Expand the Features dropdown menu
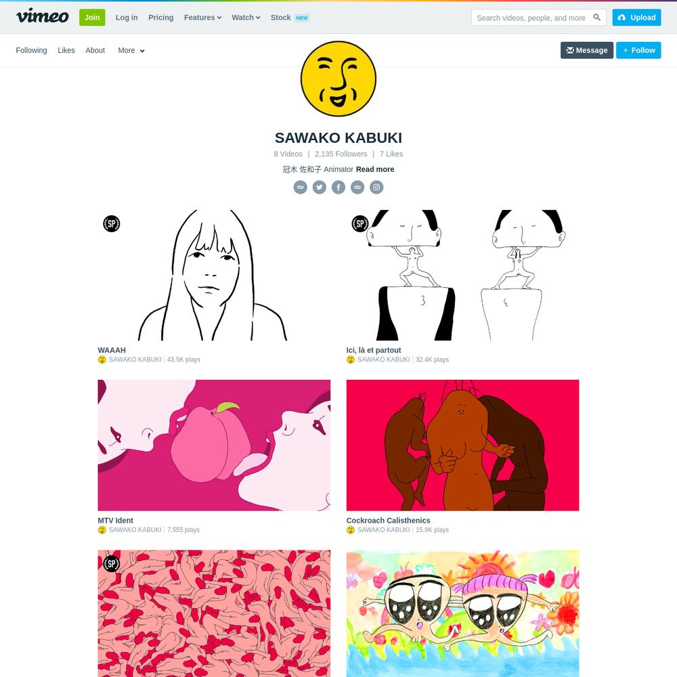 tap(202, 18)
